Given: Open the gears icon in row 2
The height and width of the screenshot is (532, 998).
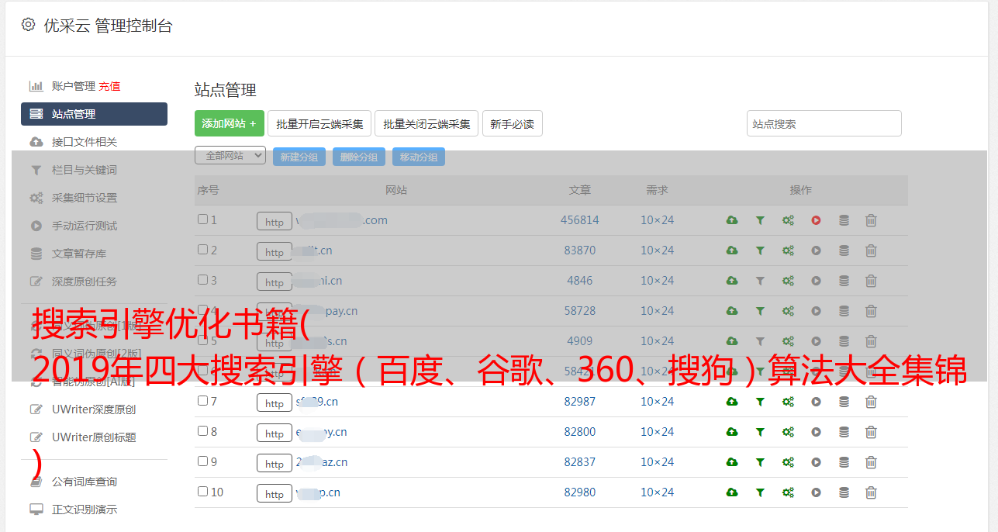Looking at the screenshot, I should (788, 250).
